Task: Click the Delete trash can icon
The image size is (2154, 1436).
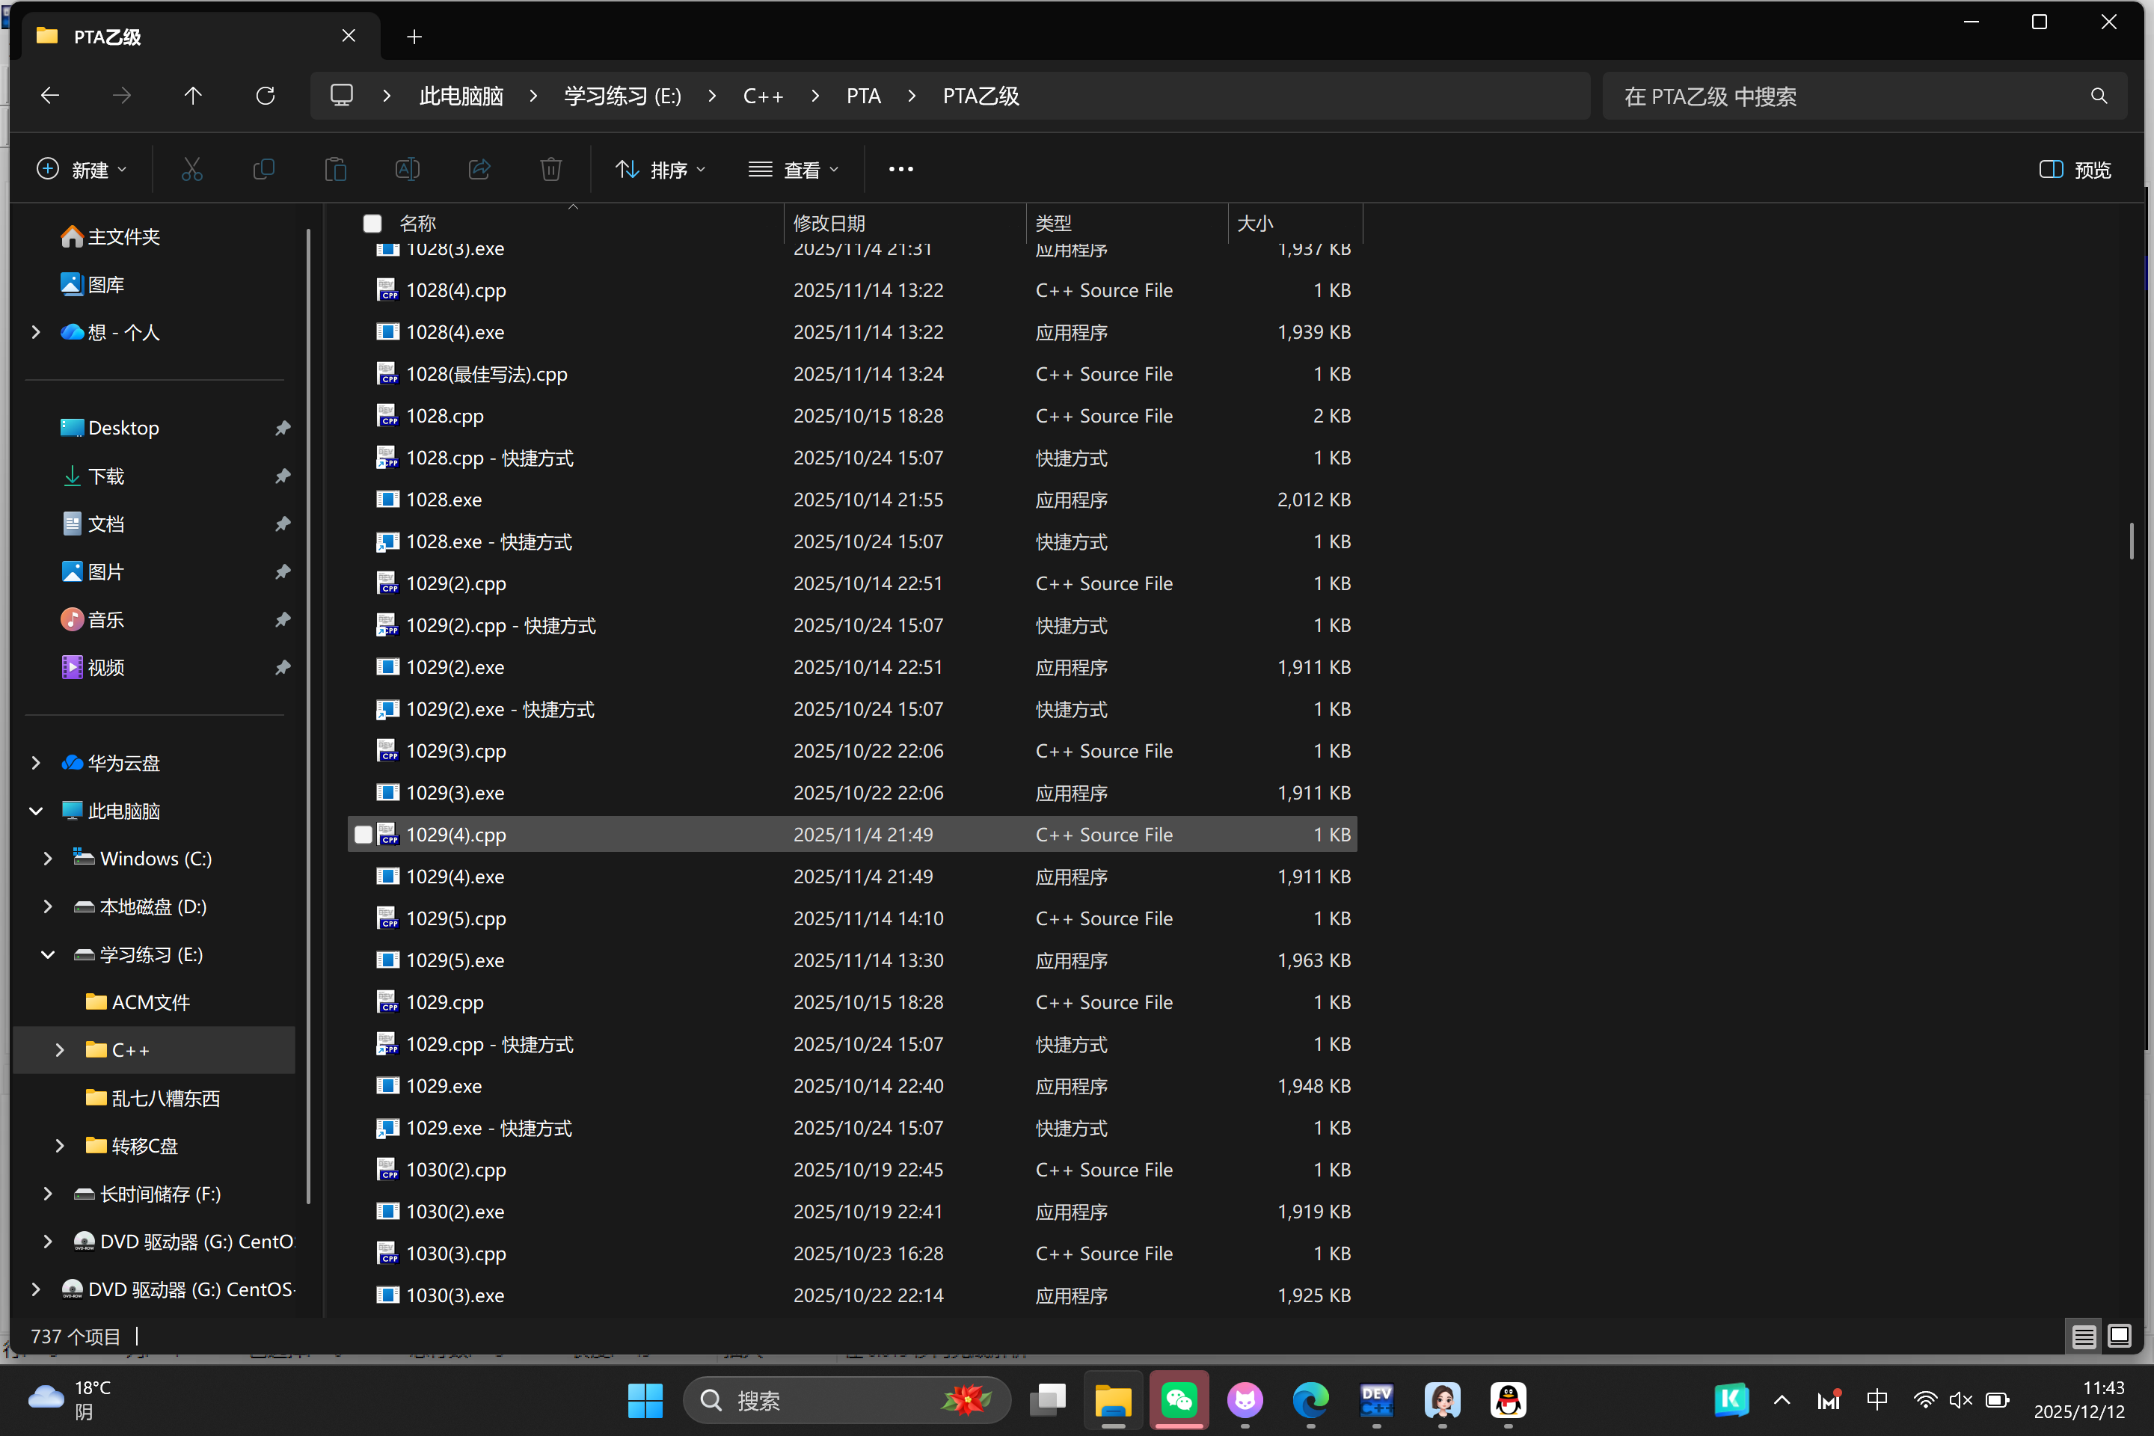Action: click(x=550, y=170)
